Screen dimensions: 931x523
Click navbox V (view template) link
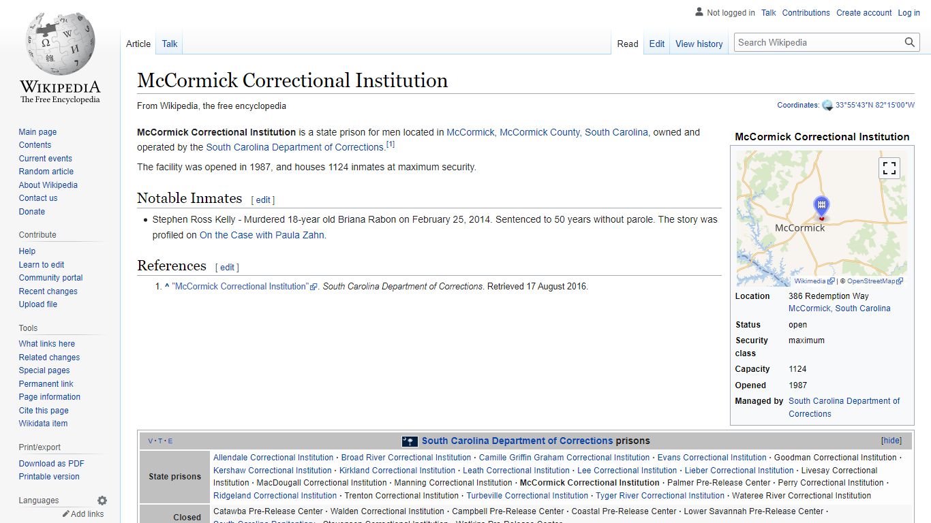click(151, 441)
